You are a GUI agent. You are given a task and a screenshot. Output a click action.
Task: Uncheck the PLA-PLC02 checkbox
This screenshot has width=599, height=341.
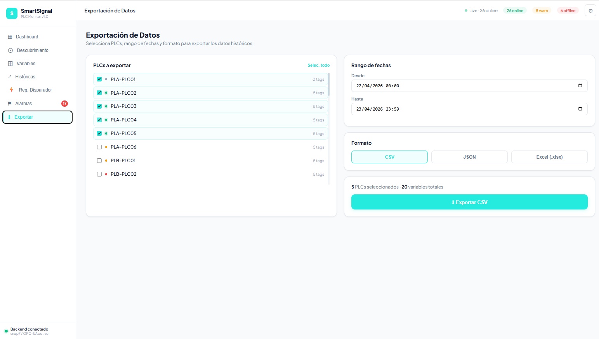99,93
